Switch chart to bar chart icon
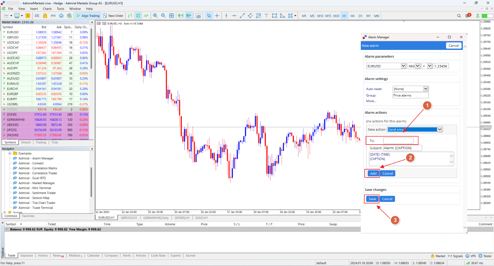 coord(130,16)
